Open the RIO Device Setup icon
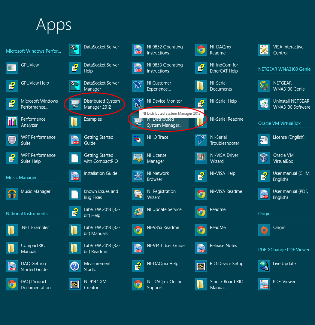Viewport: 315px width, 325px height. point(201,266)
